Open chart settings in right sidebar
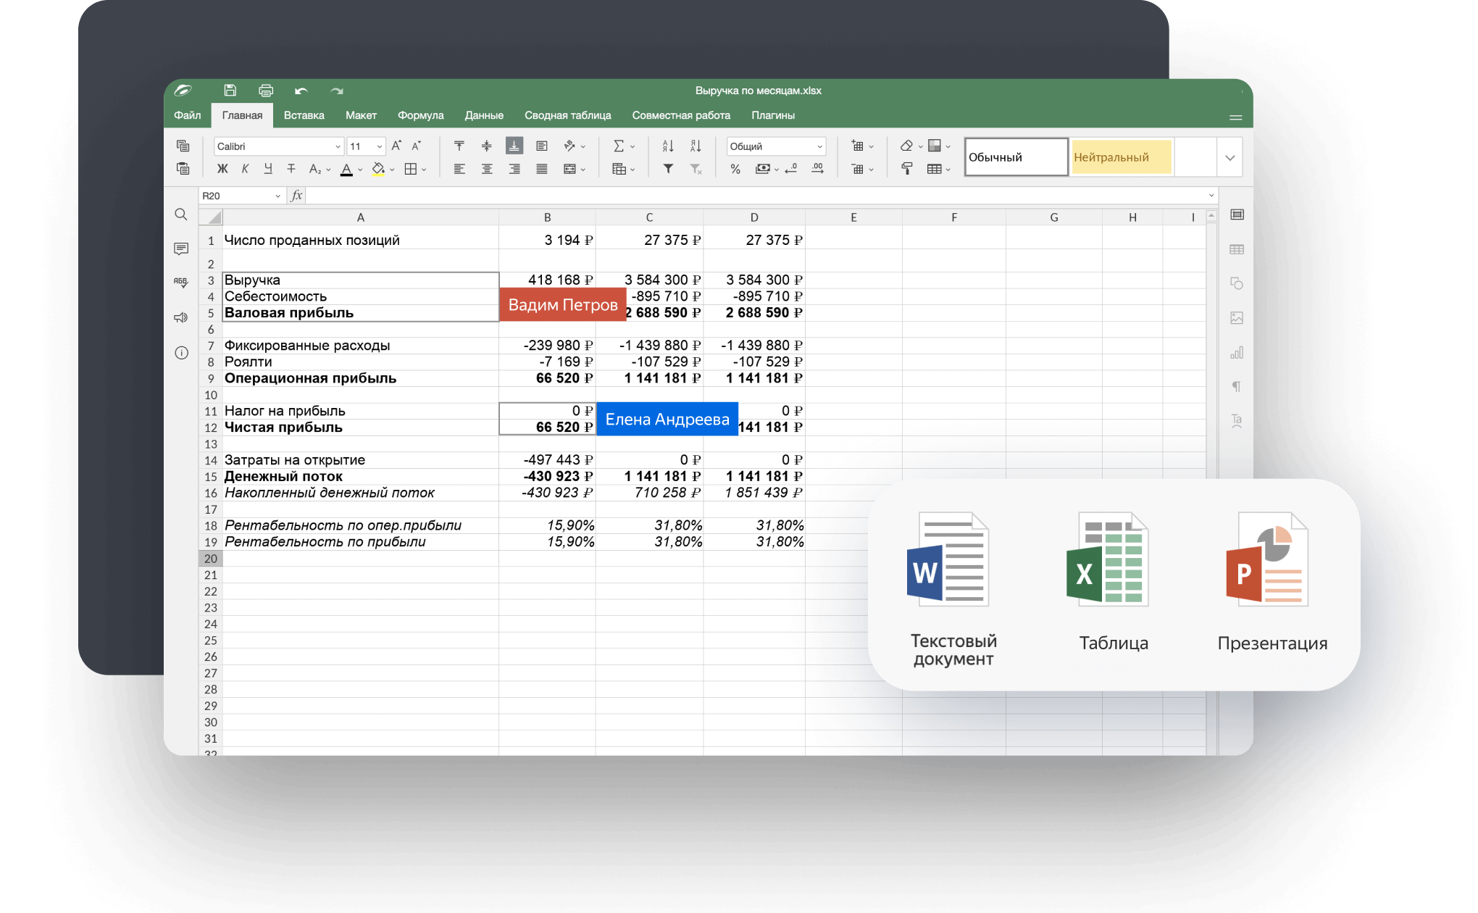This screenshot has width=1478, height=913. pyautogui.click(x=1237, y=353)
